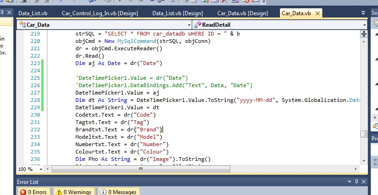Switch to the Data_List.vb code tab
Screen dimensions: 378x195
click(x=33, y=13)
